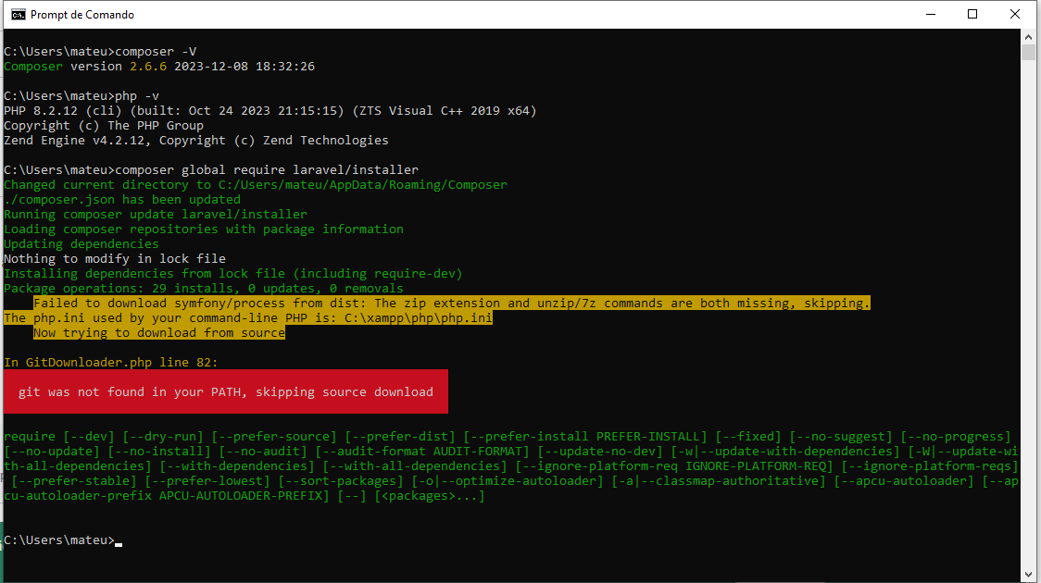1041x583 pixels.
Task: Click the "Running composer update laravel/installer" line
Action: pos(156,215)
